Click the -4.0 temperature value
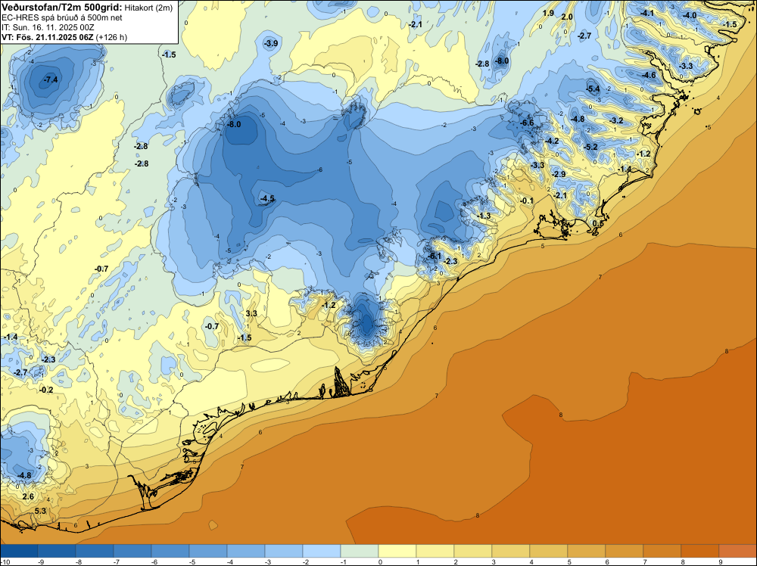 pyautogui.click(x=690, y=15)
